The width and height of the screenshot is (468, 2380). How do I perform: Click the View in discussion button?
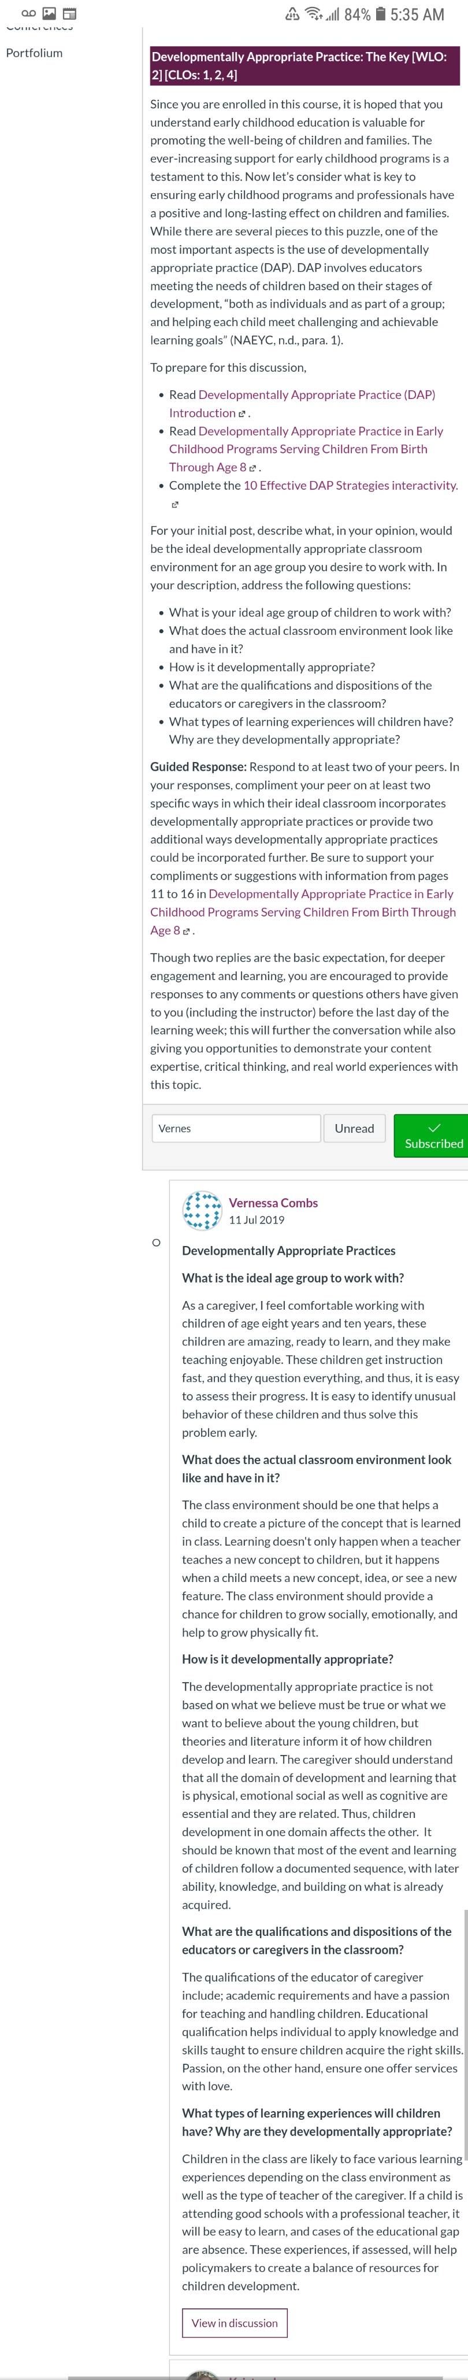[x=235, y=2323]
